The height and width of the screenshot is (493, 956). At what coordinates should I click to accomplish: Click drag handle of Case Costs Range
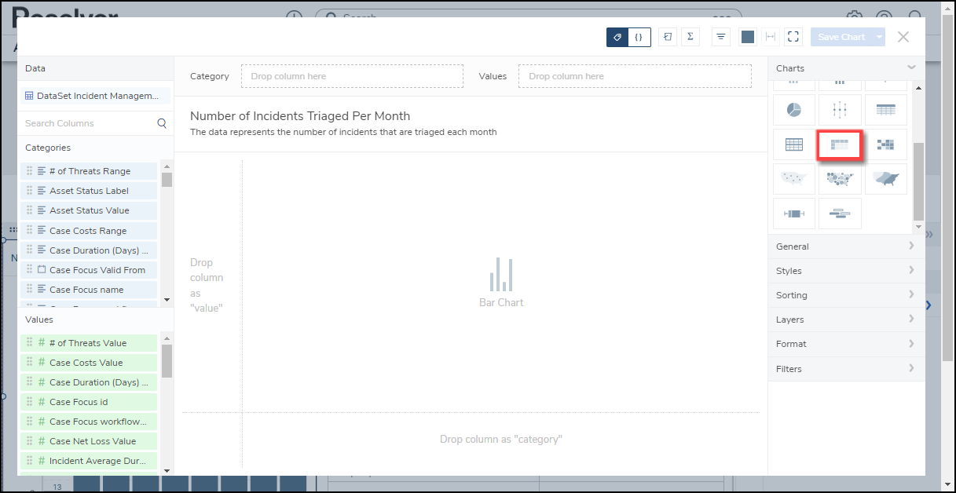click(x=29, y=231)
